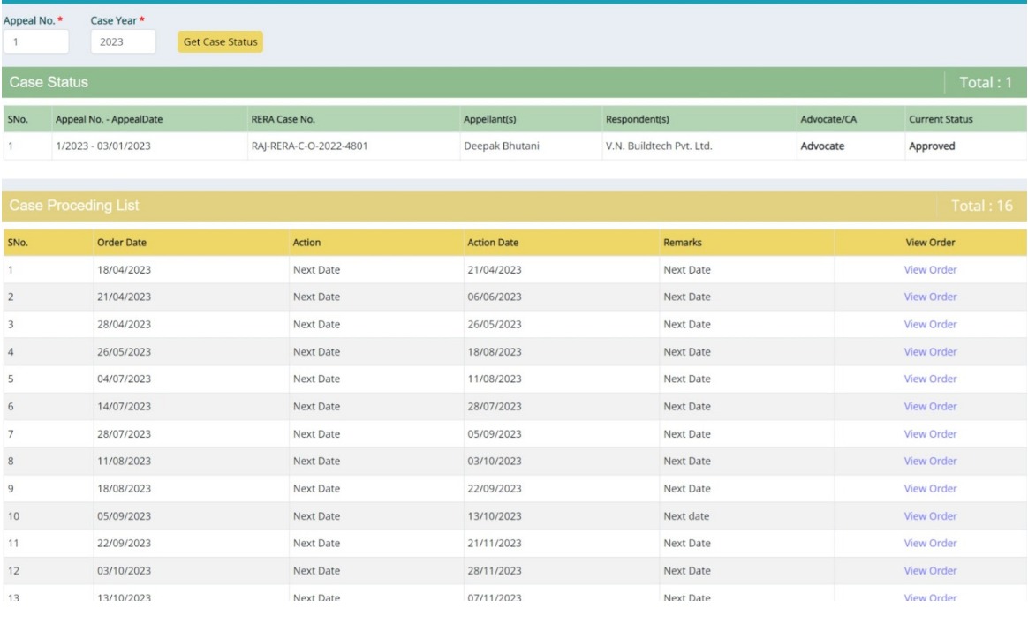Open View Order for order dated 28/04/2023
Screen dimensions: 1028x631
[x=930, y=325]
